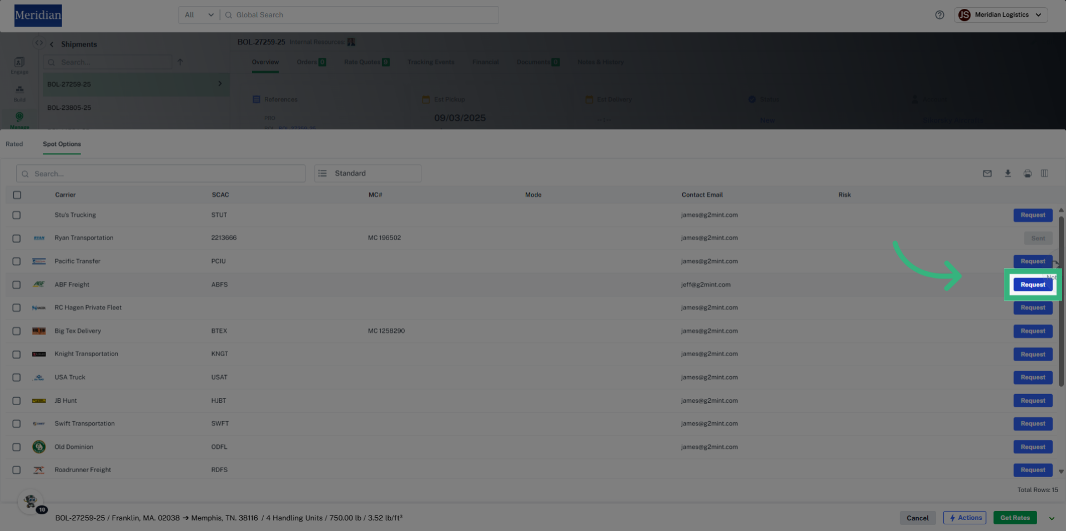1066x531 pixels.
Task: Expand the BOL-27259-25 shipment row chevron
Action: 220,84
